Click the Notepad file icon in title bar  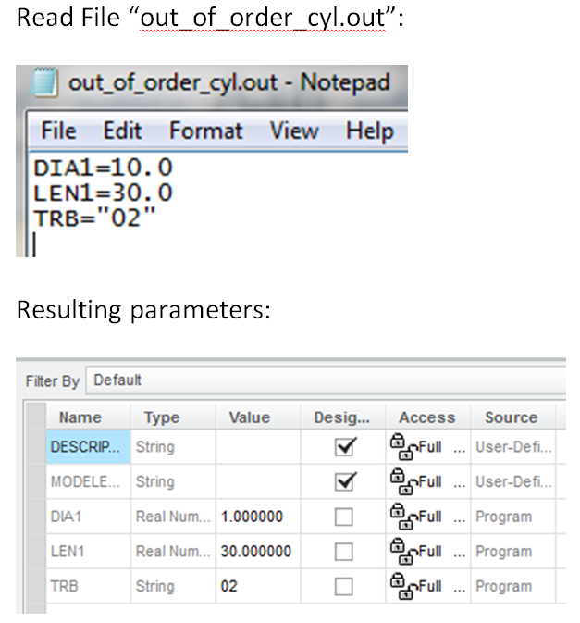[43, 82]
